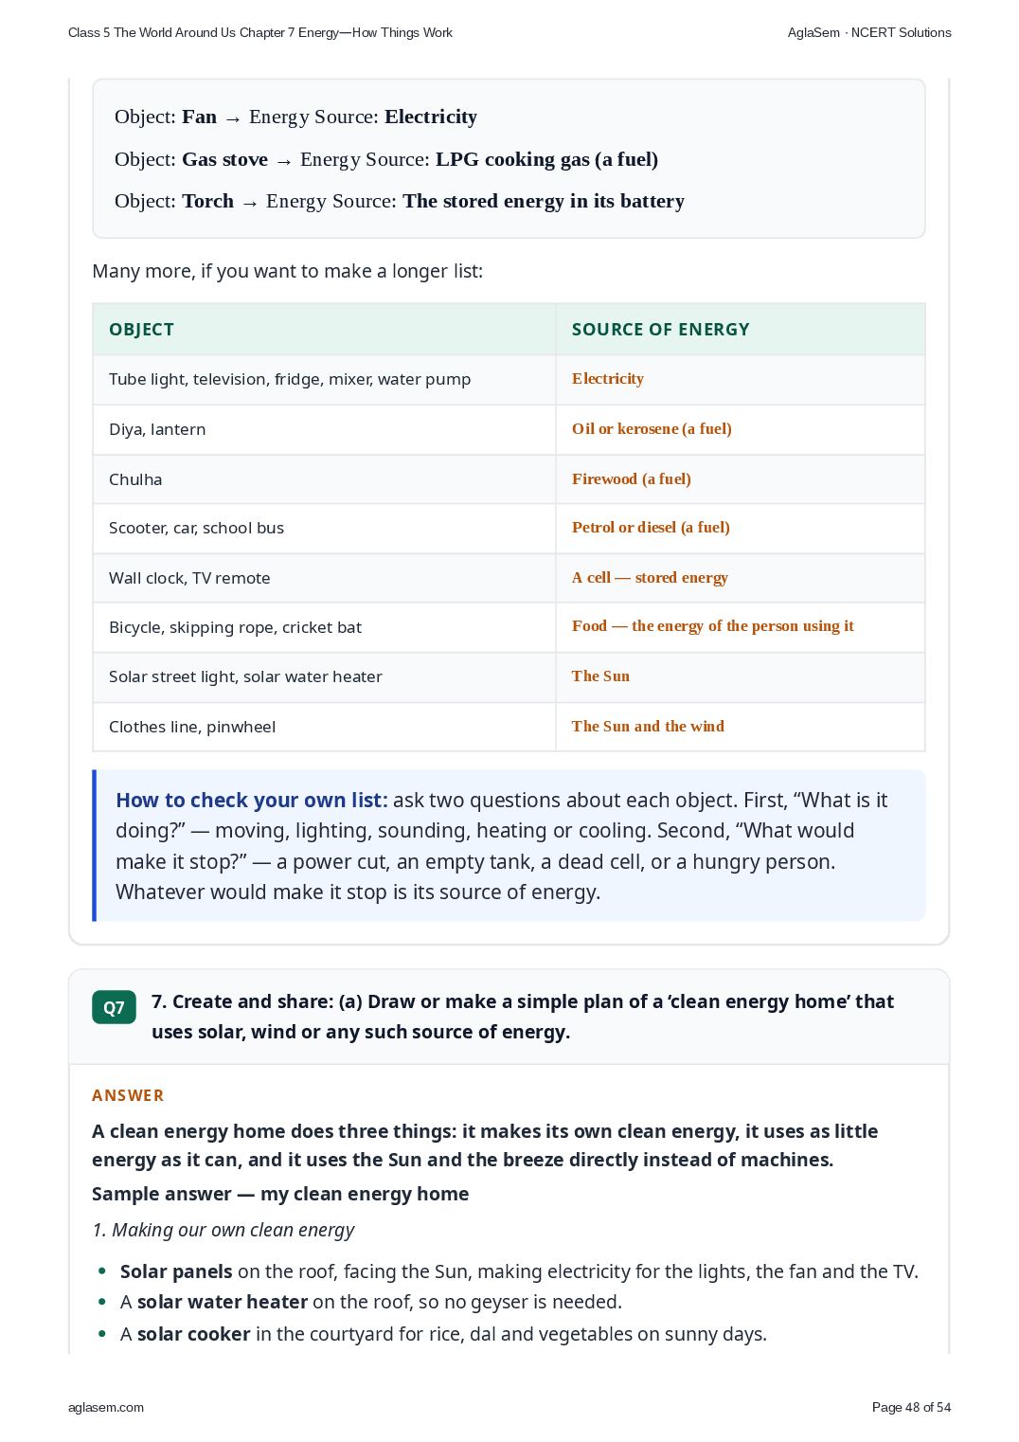The height and width of the screenshot is (1442, 1019).
Task: Select the 'Wall clock, TV remote' row
Action: coord(509,578)
